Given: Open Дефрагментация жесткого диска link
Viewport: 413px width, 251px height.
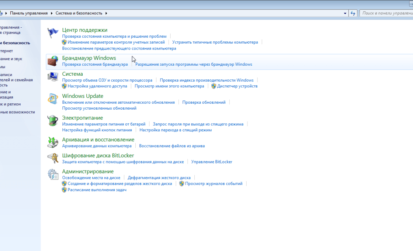Looking at the screenshot, I should (159, 178).
